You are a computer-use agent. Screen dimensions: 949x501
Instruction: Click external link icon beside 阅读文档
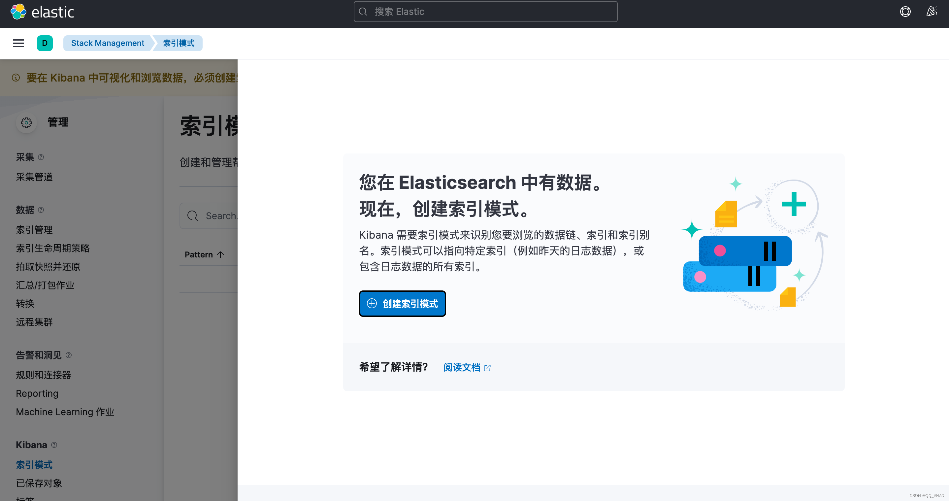487,368
